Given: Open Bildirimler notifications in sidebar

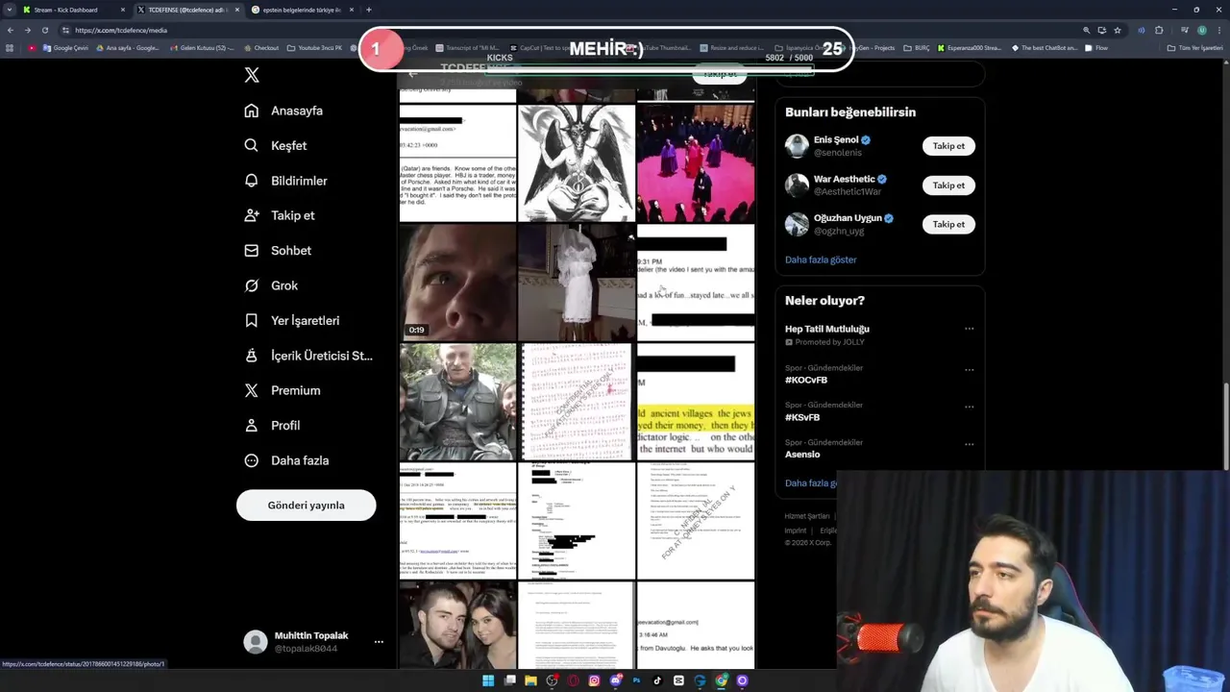Looking at the screenshot, I should pos(285,181).
